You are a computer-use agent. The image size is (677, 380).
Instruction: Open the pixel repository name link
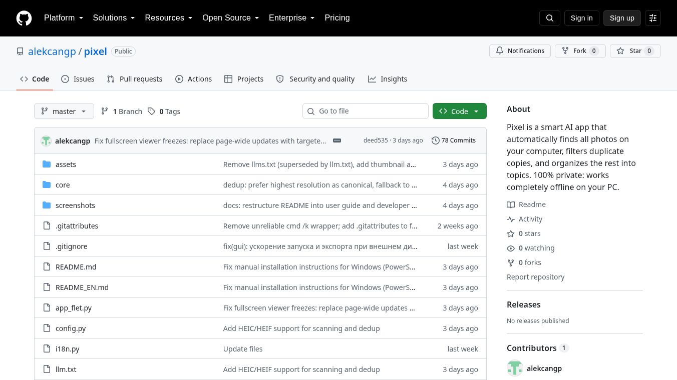[96, 51]
